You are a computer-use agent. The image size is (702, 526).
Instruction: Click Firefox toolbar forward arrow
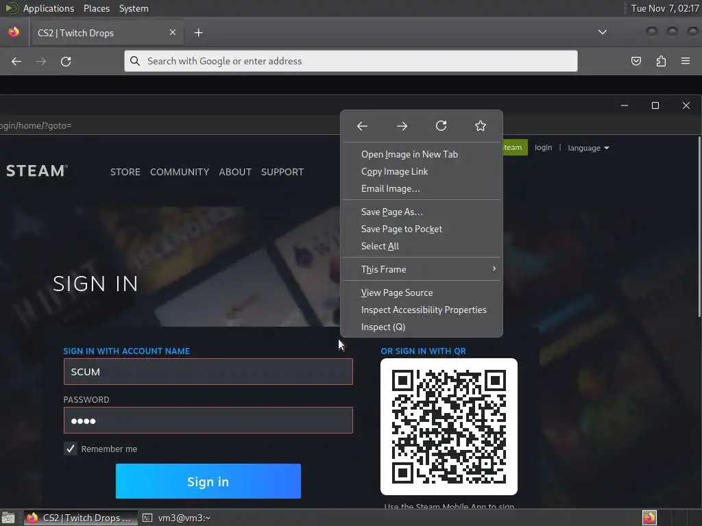(41, 61)
